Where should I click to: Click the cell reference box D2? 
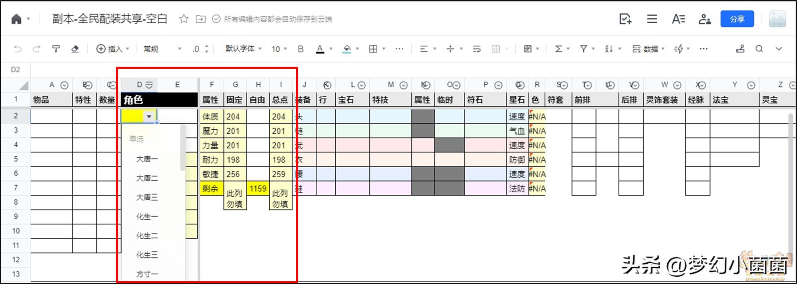[x=16, y=70]
